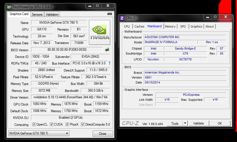Image resolution: width=237 pixels, height=142 pixels.
Task: Open the Graphics tab in CPU-Z
Action: [x=196, y=26]
